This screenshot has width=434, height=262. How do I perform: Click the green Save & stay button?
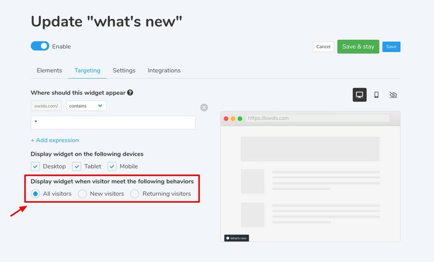tap(358, 47)
